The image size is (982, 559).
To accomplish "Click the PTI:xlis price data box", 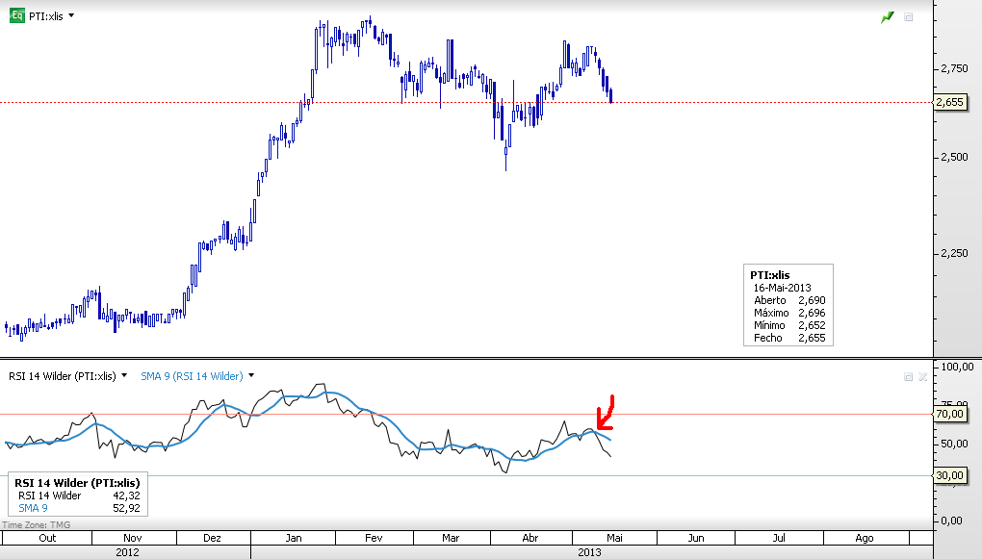I will [x=788, y=305].
